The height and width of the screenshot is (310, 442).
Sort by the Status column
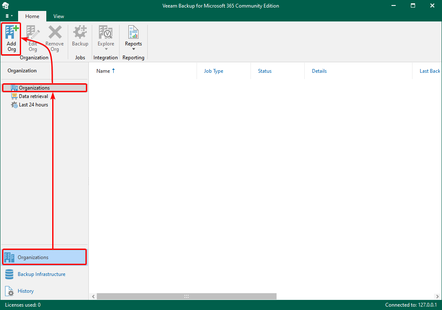(x=278, y=71)
